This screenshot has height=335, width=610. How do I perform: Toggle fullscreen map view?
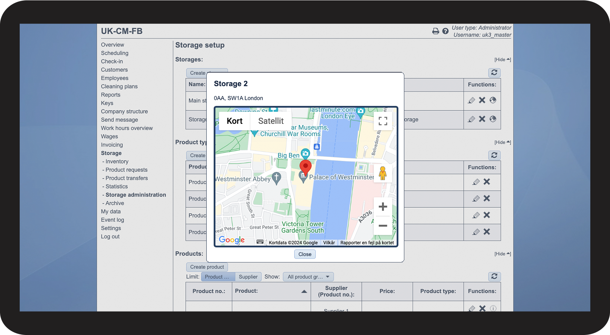tap(383, 121)
